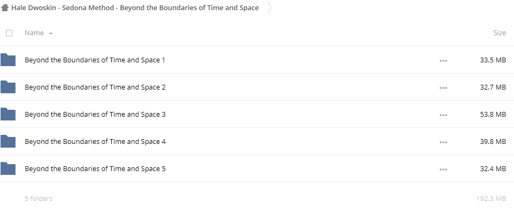Open folder icon for Space 2
The height and width of the screenshot is (210, 514).
point(8,87)
